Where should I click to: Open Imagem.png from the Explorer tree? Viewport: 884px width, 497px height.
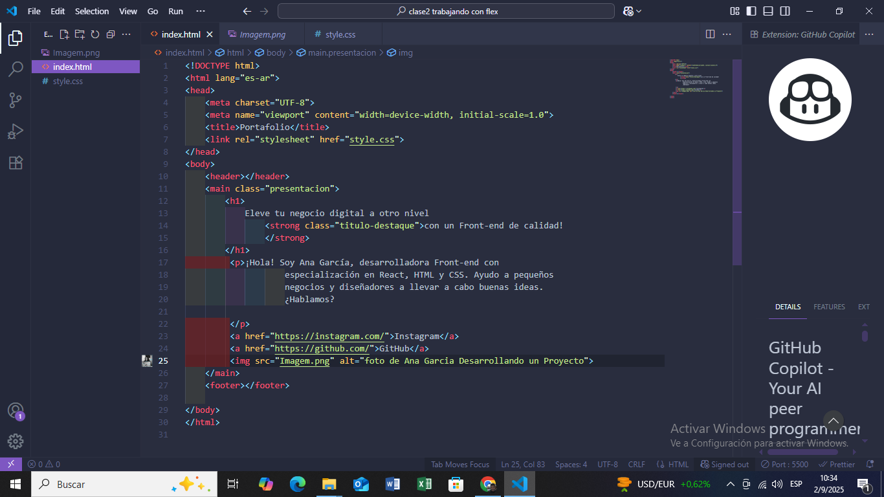click(85, 52)
